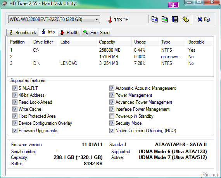The height and width of the screenshot is (178, 221).
Task: Click the Drive letter column header
Action: 44,42
